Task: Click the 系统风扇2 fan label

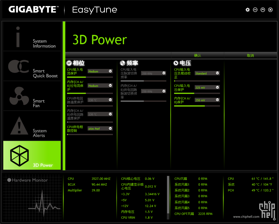Action: point(182,190)
